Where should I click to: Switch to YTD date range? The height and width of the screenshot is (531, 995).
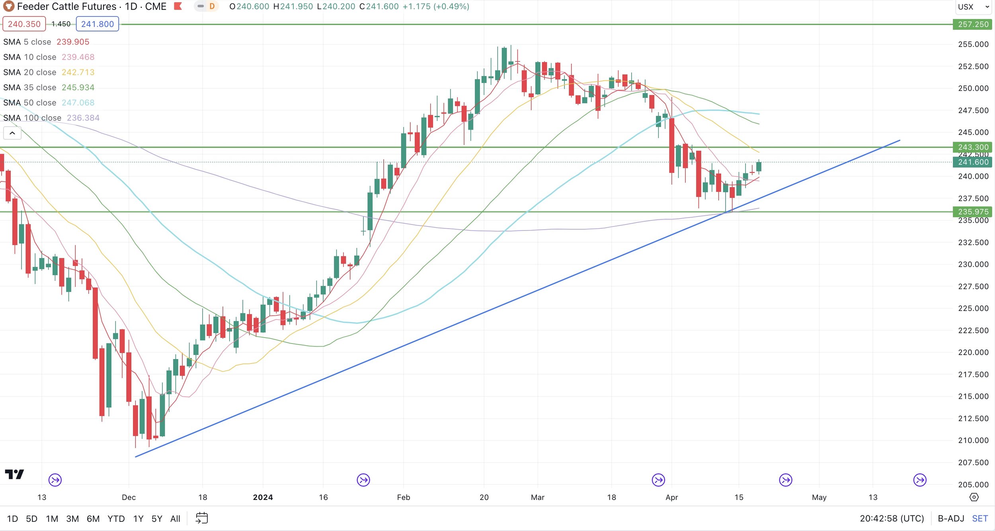click(116, 519)
